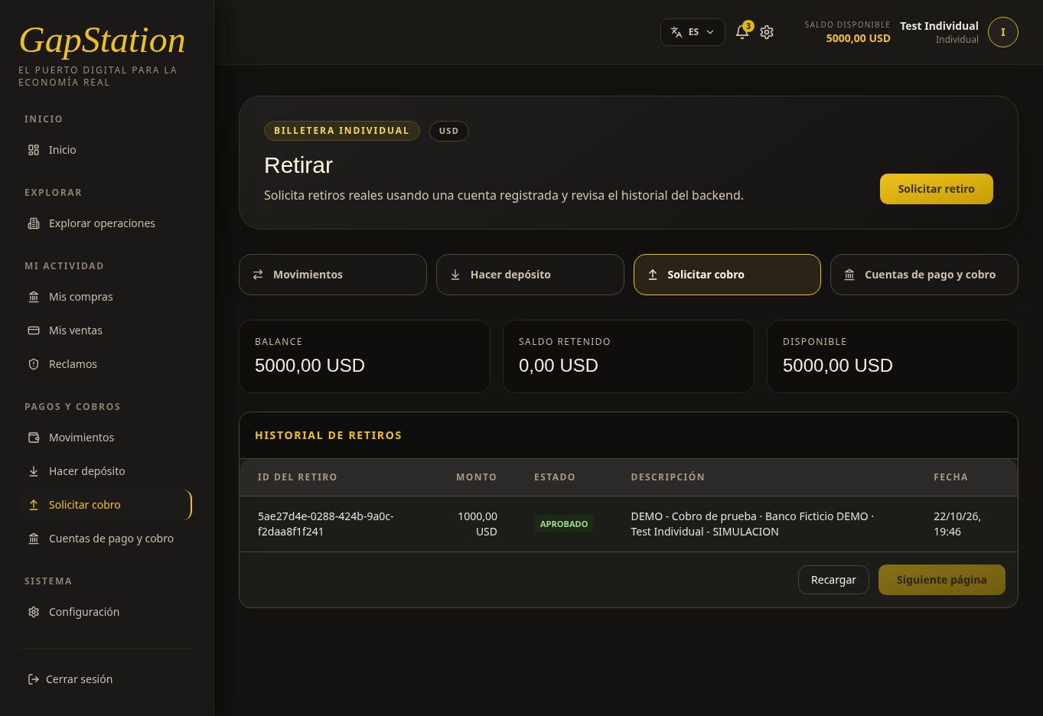Screen dimensions: 1043x716
Task: Go to Siguiente página
Action: [x=941, y=580]
